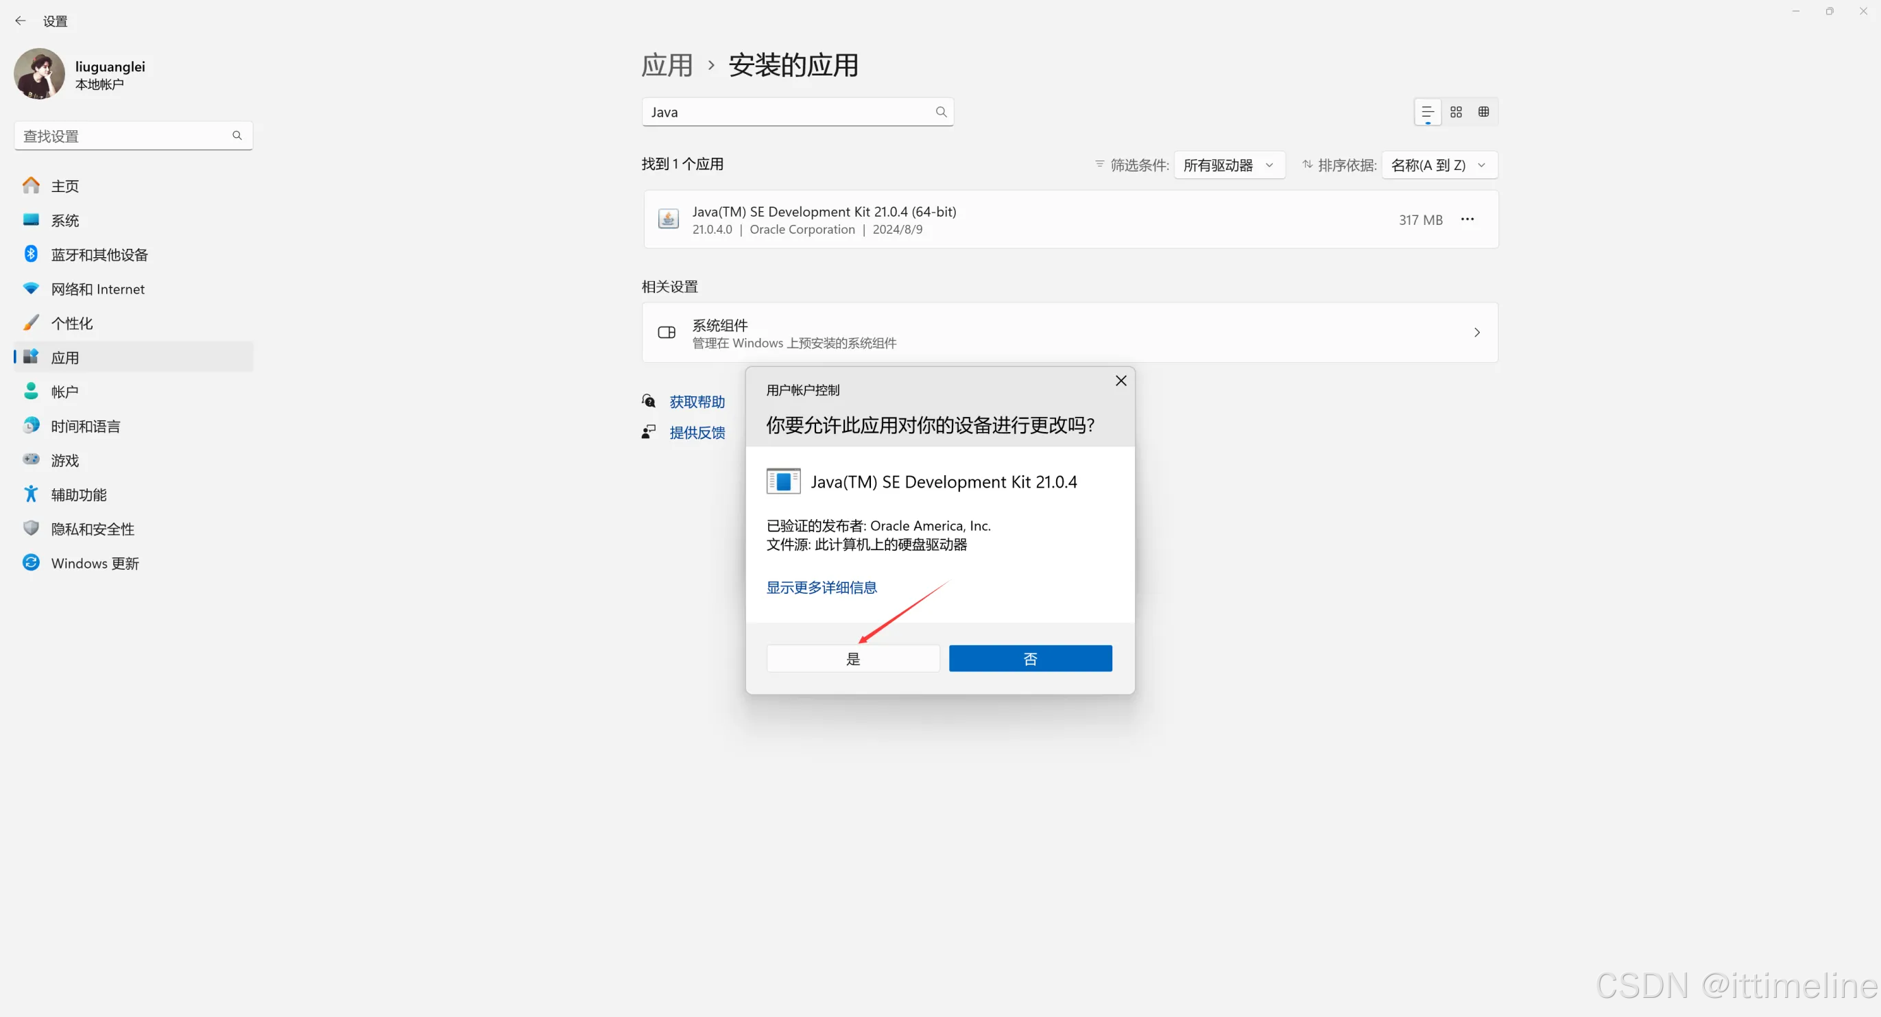Click the liuguanglei profile avatar
Screen dimensions: 1881x1017
coord(40,74)
